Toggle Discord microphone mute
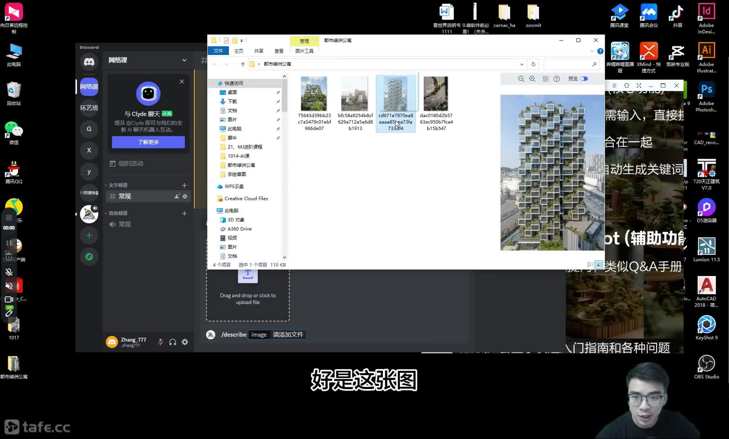729x439 pixels. pos(160,342)
